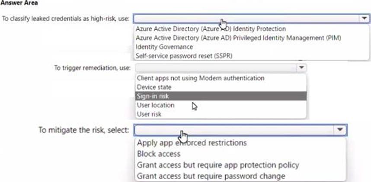Choose Privileged Identity Management (PIM) option
371x182 pixels.
point(238,38)
